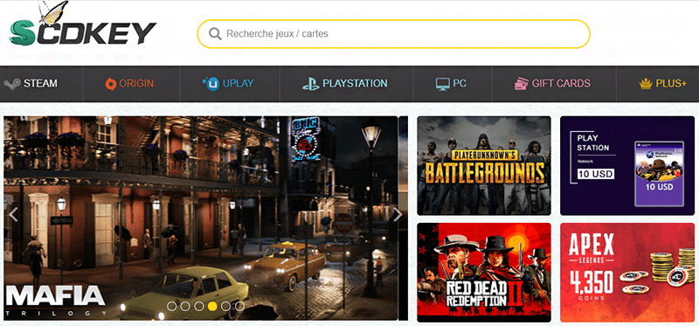Click the PLUS+ crown icon
This screenshot has height=326, width=699.
tap(646, 83)
